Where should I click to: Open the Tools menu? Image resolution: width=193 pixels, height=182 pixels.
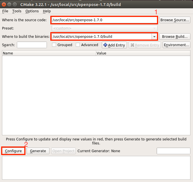tap(17, 11)
